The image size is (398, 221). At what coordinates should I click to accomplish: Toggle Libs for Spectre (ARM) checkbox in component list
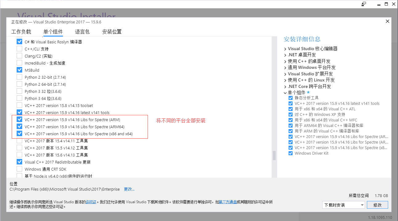point(19,120)
